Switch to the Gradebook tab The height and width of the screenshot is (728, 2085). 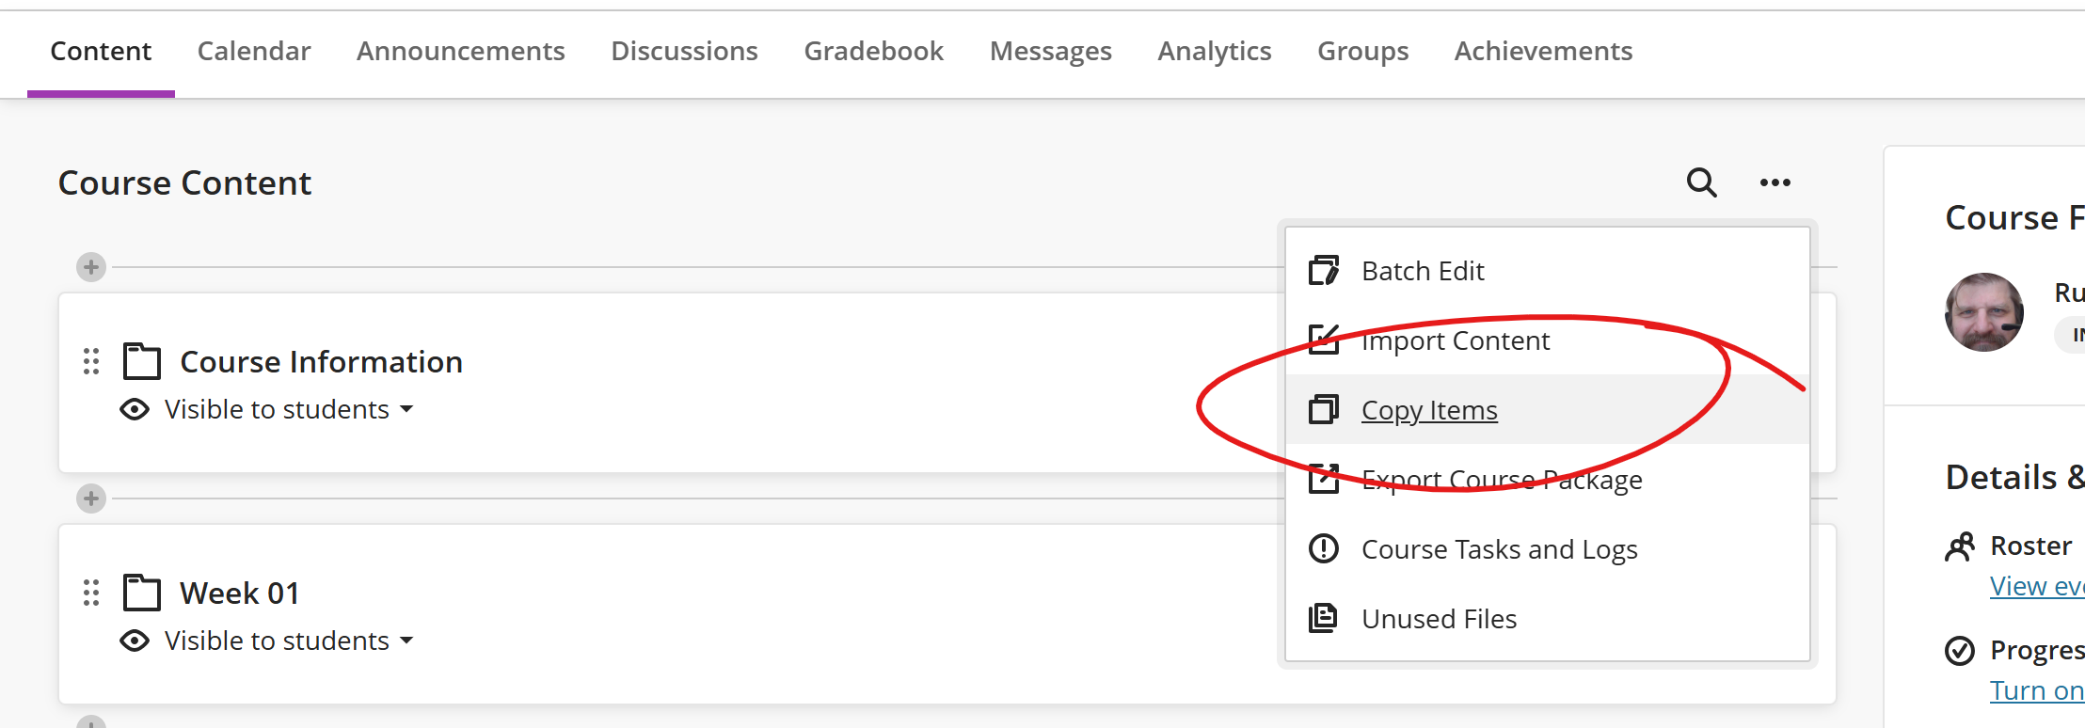(873, 51)
